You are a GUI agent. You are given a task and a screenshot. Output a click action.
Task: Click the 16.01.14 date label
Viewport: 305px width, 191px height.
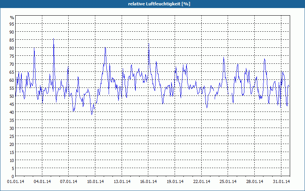(x=148, y=182)
